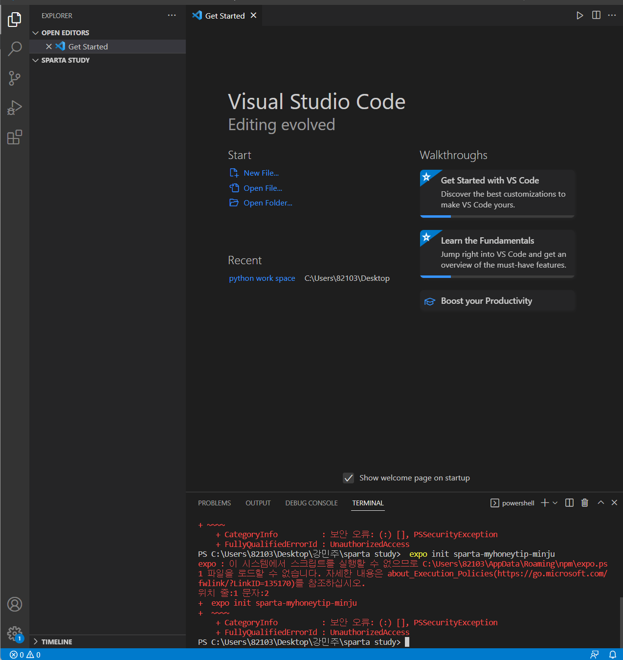Viewport: 623px width, 660px height.
Task: Click the New File... link
Action: point(261,173)
